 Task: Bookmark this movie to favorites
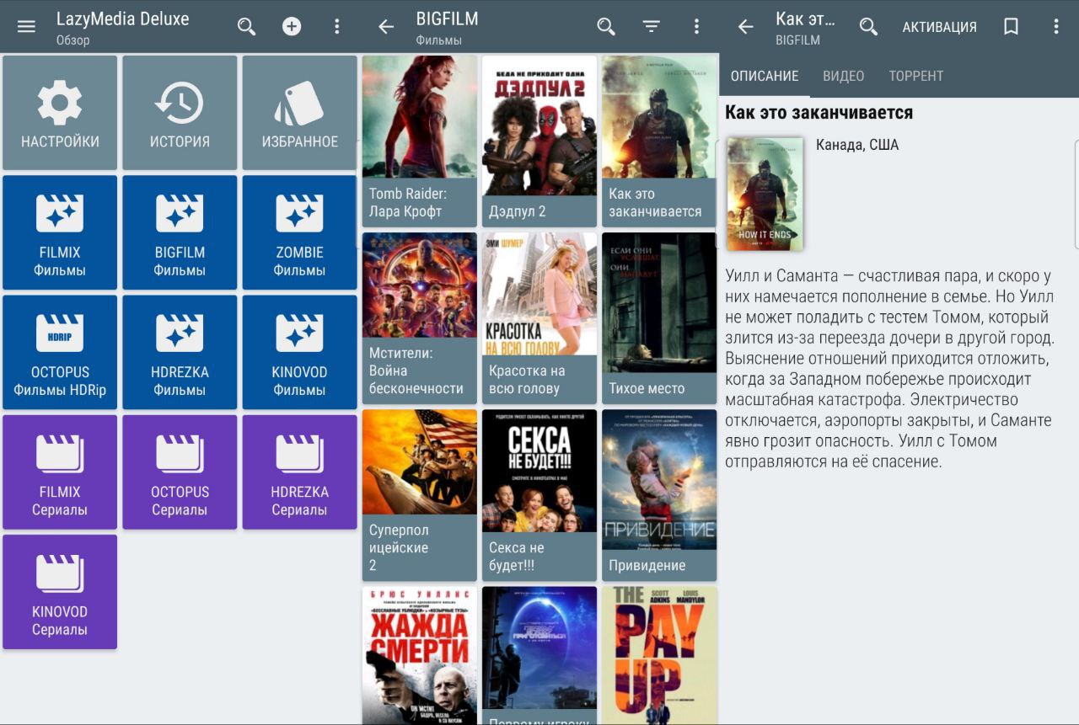click(x=1011, y=26)
